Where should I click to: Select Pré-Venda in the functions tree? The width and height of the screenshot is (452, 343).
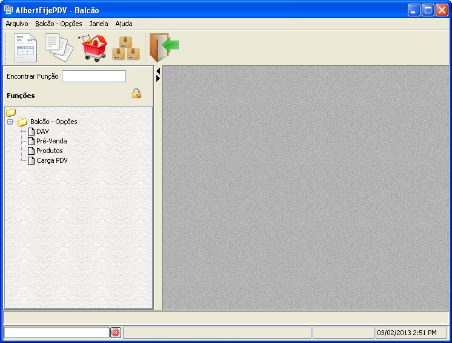coord(52,141)
